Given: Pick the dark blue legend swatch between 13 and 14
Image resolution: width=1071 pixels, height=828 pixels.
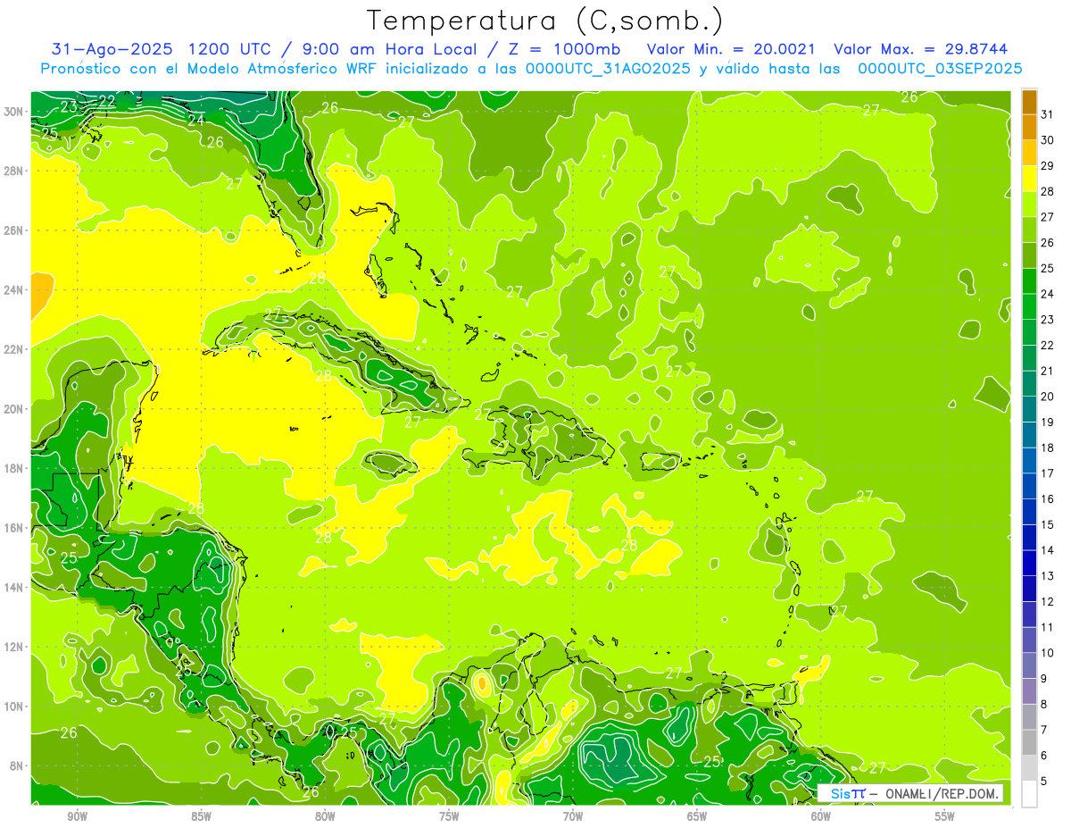Looking at the screenshot, I should pos(1029,563).
